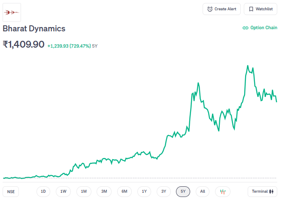Screen dimensions: 285x203
Task: Click the active 5Y range button
Action: [x=183, y=191]
